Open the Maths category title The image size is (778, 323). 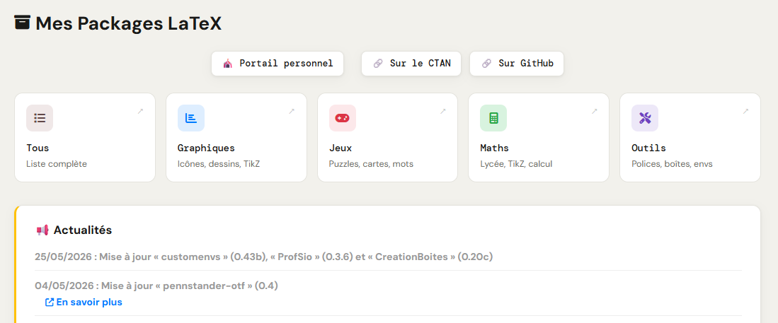494,148
